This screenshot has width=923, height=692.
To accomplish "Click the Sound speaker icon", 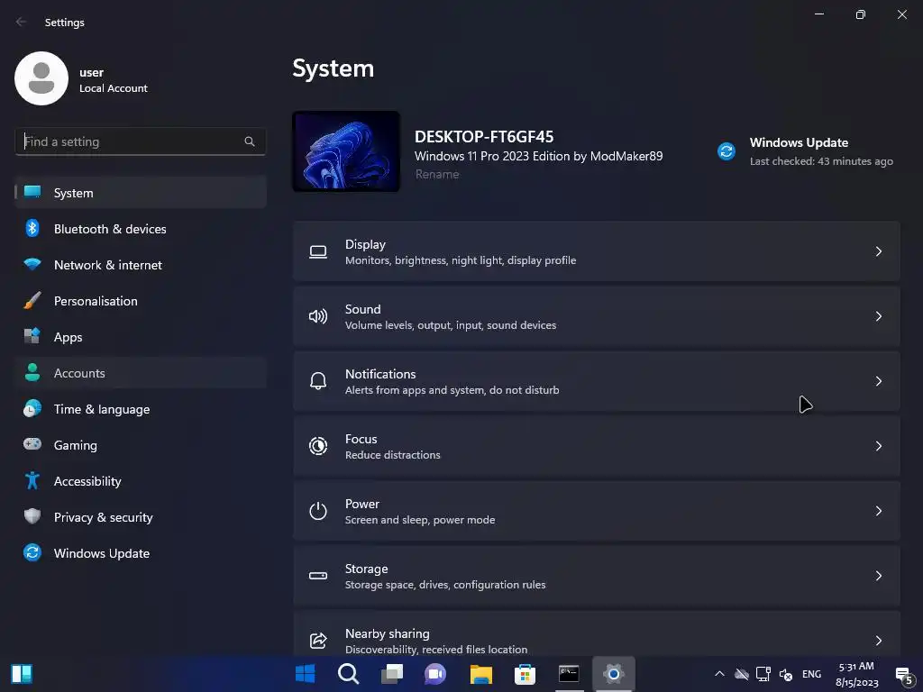I will [x=318, y=316].
